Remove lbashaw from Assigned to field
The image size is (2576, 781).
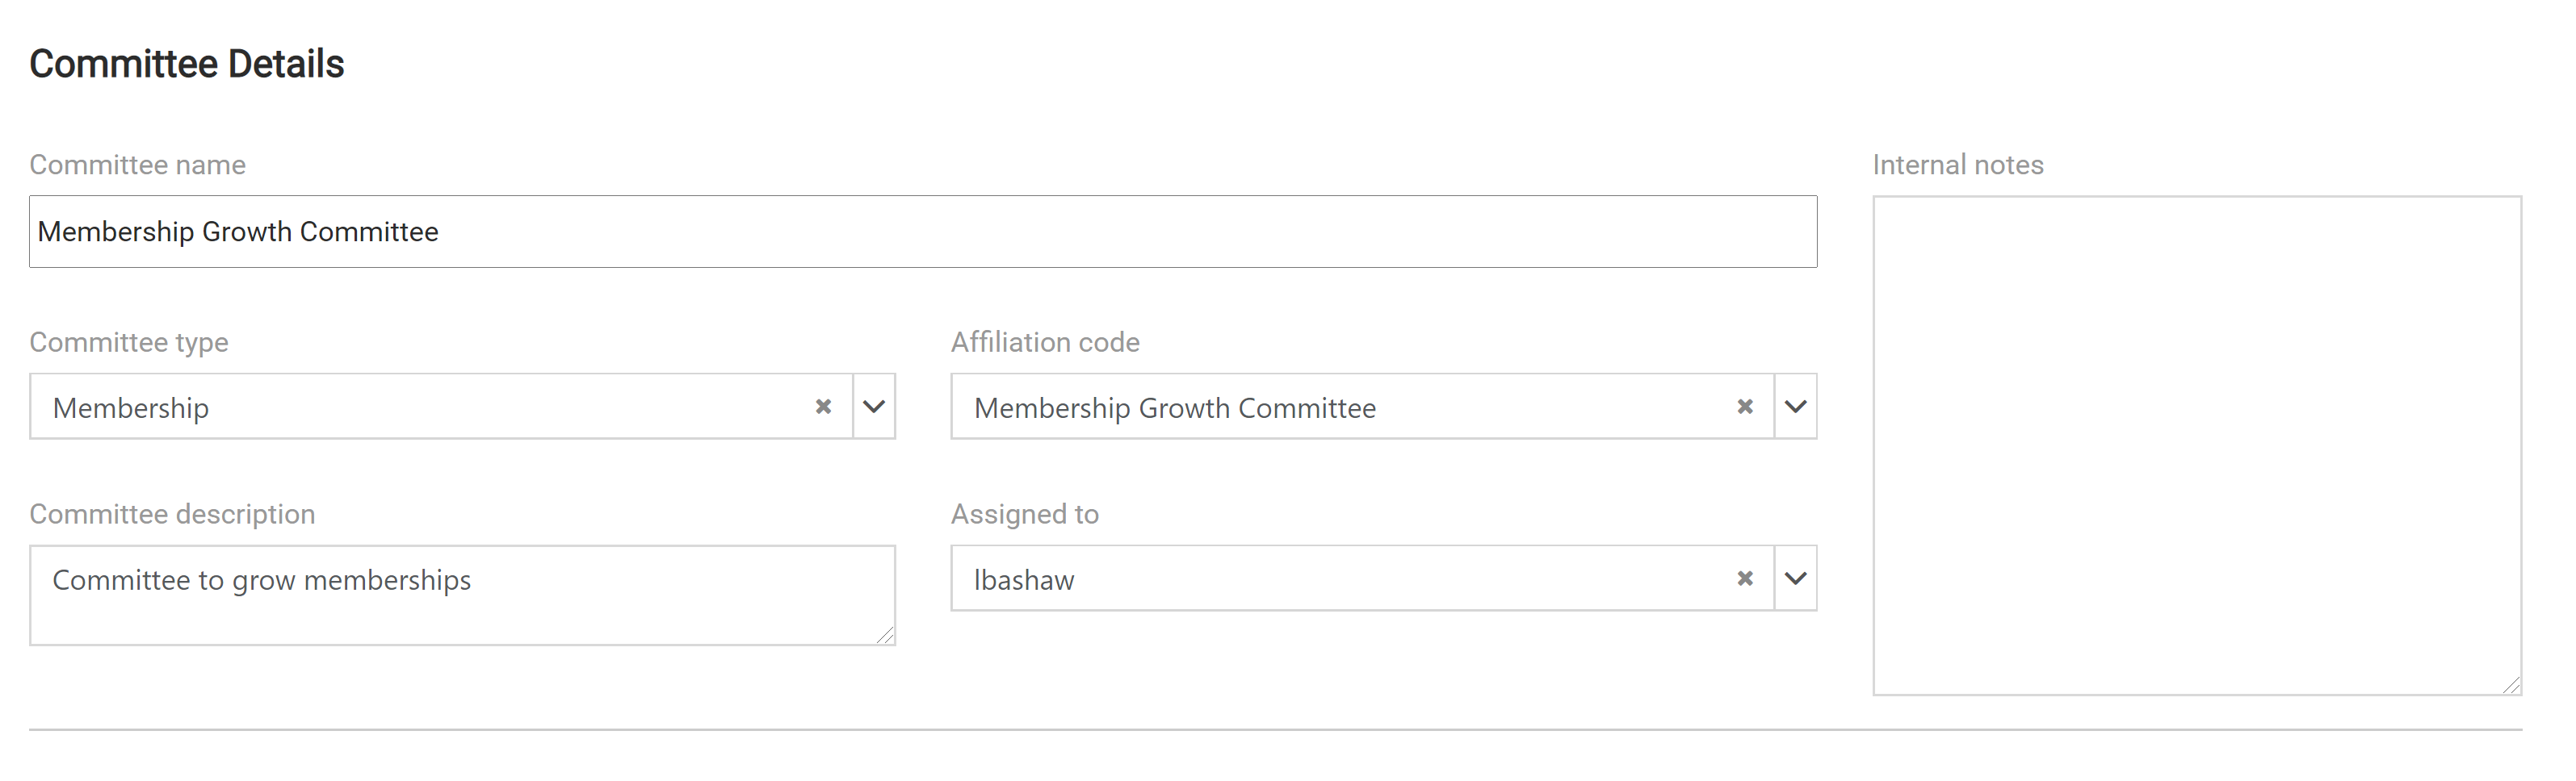1745,578
